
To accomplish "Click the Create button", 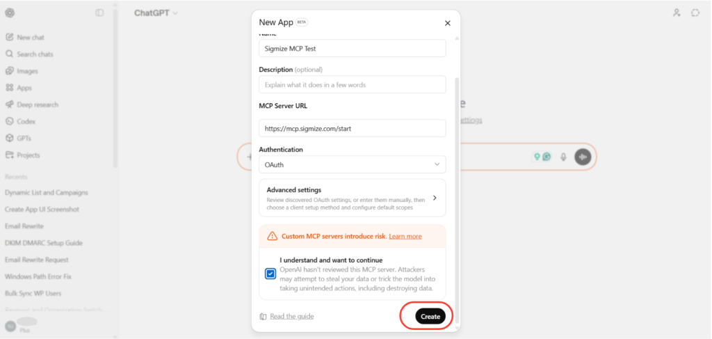I will pyautogui.click(x=430, y=316).
